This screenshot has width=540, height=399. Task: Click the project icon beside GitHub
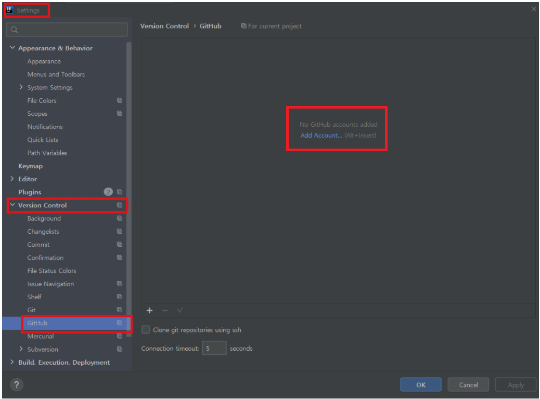(x=120, y=323)
